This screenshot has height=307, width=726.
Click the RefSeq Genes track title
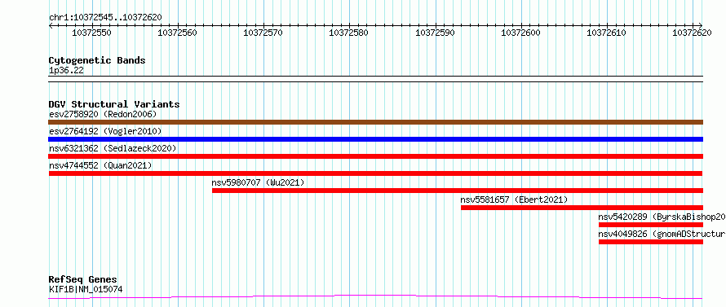pos(83,280)
